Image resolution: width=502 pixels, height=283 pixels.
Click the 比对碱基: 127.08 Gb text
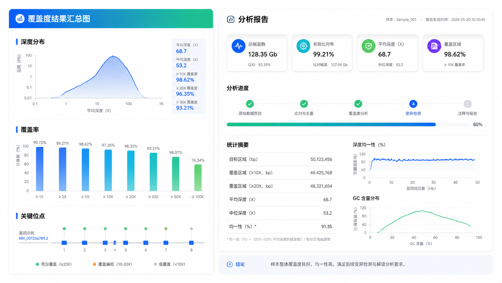pos(330,65)
